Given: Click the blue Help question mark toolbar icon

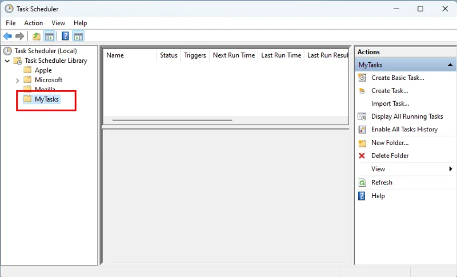Looking at the screenshot, I should (65, 37).
